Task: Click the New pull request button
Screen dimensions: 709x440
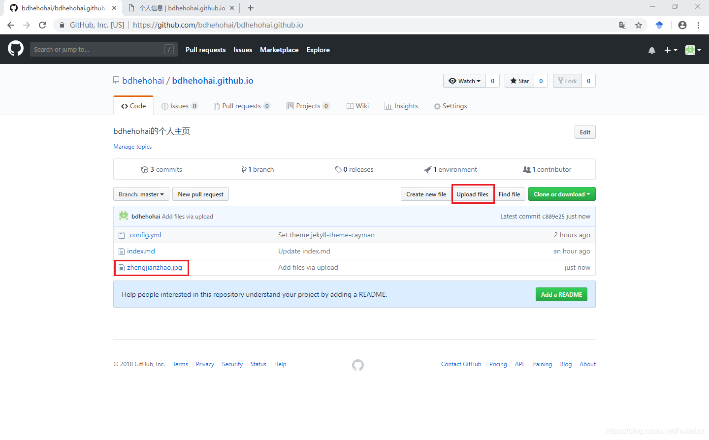Action: click(200, 194)
